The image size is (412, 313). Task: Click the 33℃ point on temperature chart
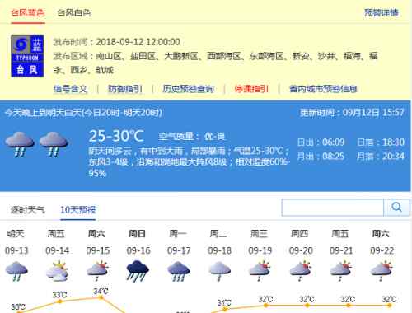59,301
